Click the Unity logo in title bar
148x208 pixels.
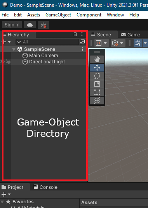[x=5, y=5]
